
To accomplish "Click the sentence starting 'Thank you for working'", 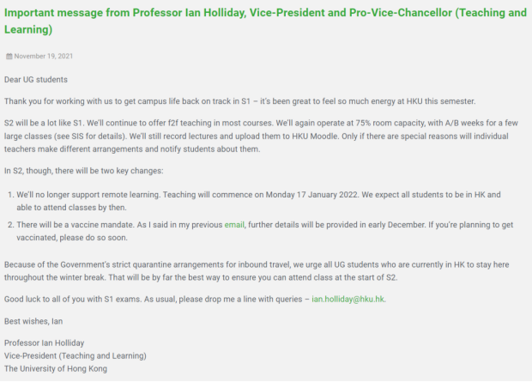I will click(239, 101).
